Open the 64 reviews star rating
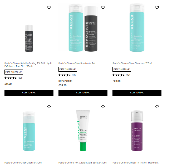The height and width of the screenshot is (164, 172). [x=121, y=75]
